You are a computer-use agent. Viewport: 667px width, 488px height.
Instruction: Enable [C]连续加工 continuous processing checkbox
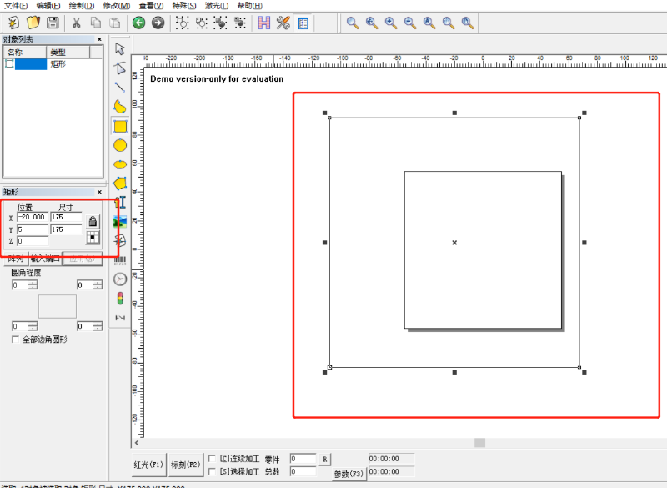coord(213,458)
